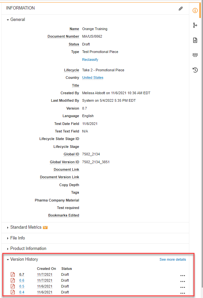This screenshot has width=203, height=298.
Task: Expand the File Info section
Action: 17,238
